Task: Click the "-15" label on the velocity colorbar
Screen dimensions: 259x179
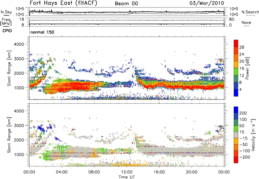Action: pyautogui.click(x=243, y=138)
